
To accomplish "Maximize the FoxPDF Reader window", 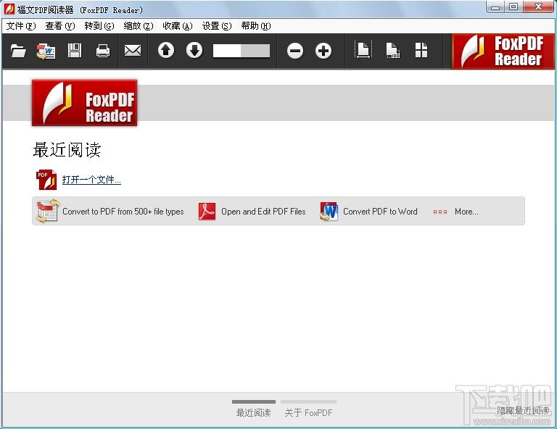I will (x=513, y=7).
